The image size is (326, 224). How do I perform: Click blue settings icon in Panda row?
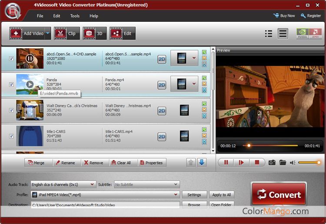(x=204, y=90)
